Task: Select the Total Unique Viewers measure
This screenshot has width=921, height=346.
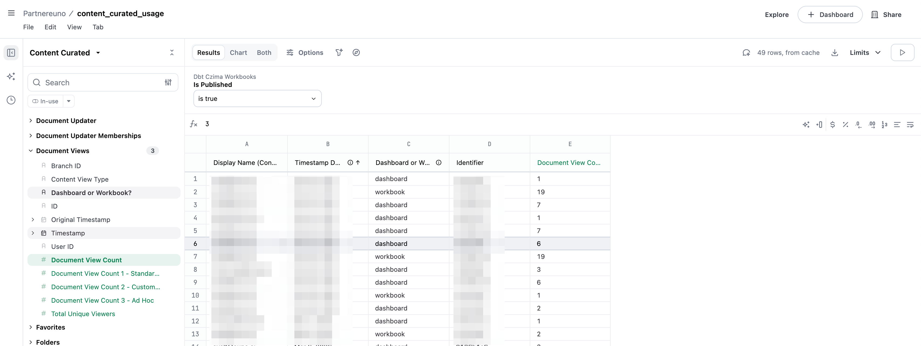Action: 83,314
